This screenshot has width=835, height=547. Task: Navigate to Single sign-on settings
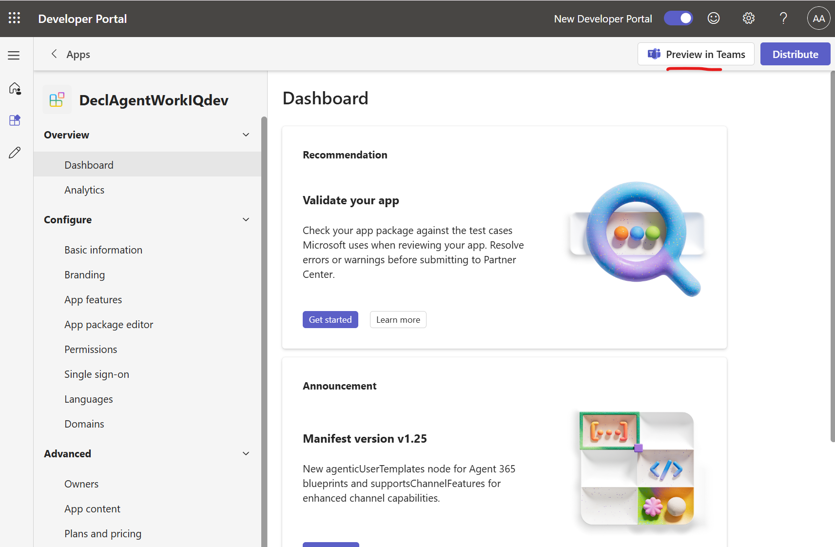coord(97,374)
